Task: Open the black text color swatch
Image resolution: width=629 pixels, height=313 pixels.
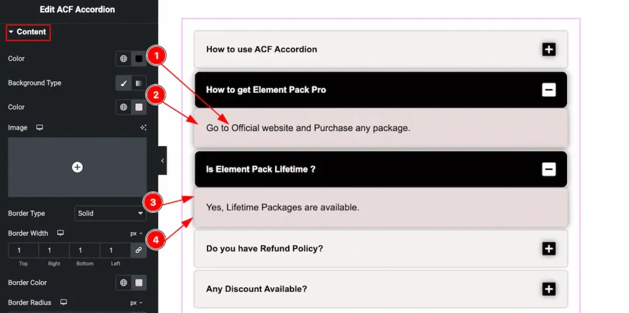Action: coord(139,58)
